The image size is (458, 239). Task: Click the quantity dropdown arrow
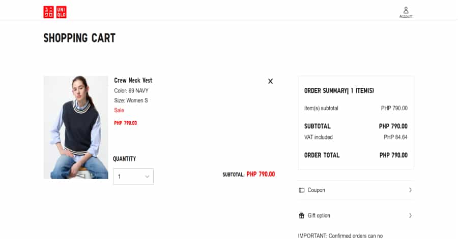pos(147,177)
